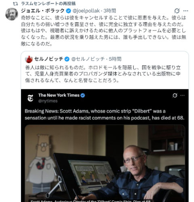The width and height of the screenshot is (194, 202).
Task: Open the Scott Adams photo with Dilbert cutout
Action: 105,163
